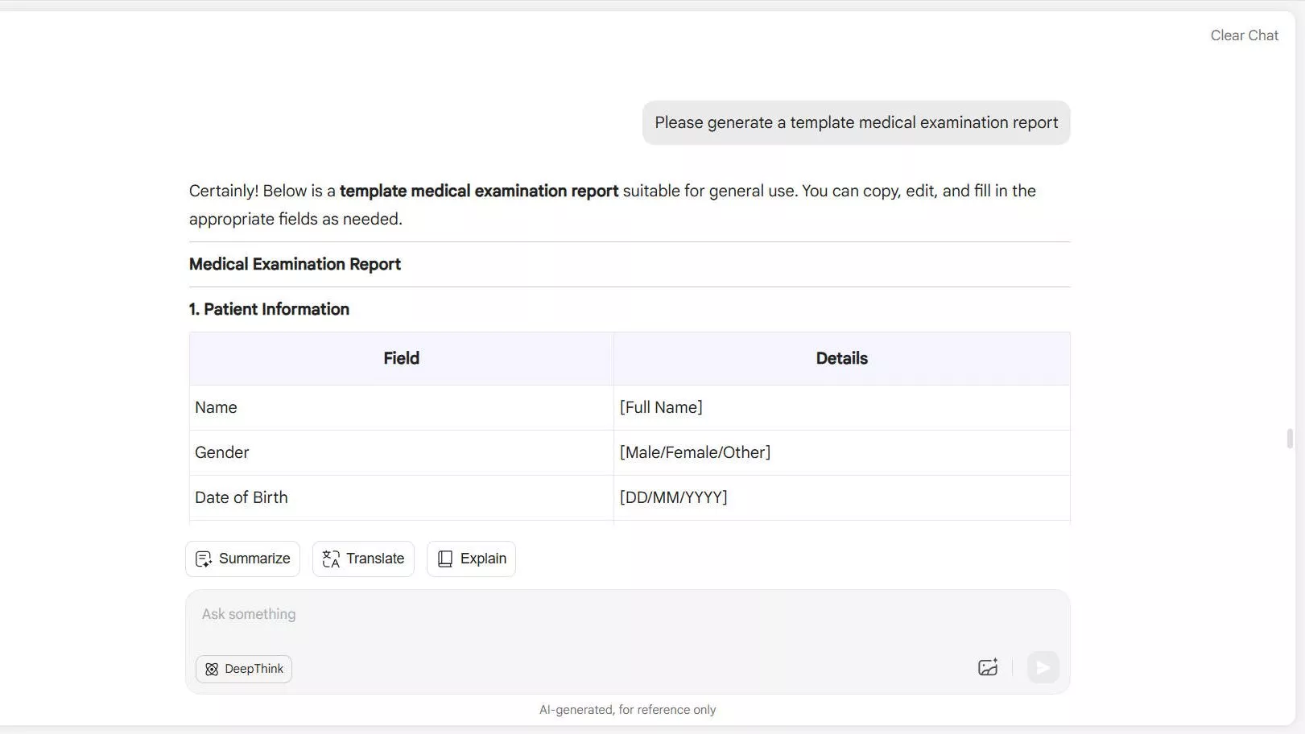Viewport: 1305px width, 734px height.
Task: Click the Clear Chat link
Action: (x=1244, y=35)
